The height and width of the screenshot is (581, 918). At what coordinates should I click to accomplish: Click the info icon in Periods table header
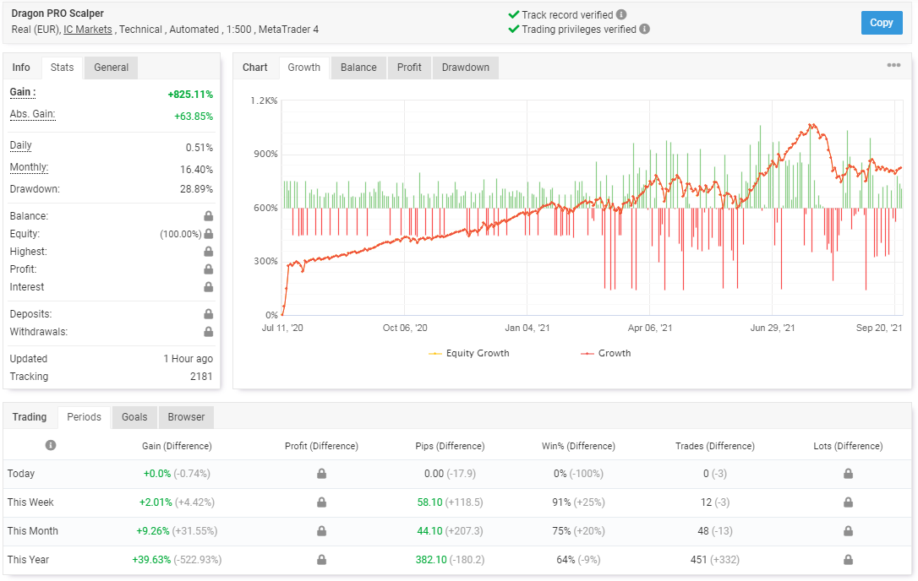click(51, 445)
